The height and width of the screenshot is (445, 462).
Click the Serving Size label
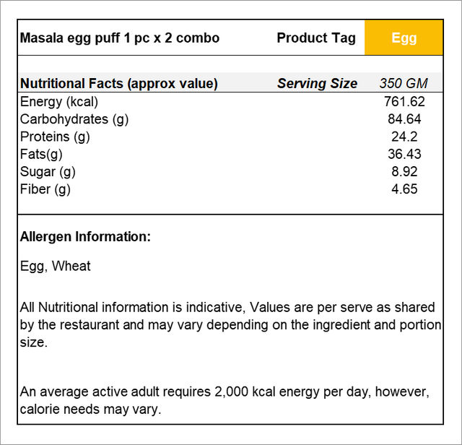[x=318, y=84]
